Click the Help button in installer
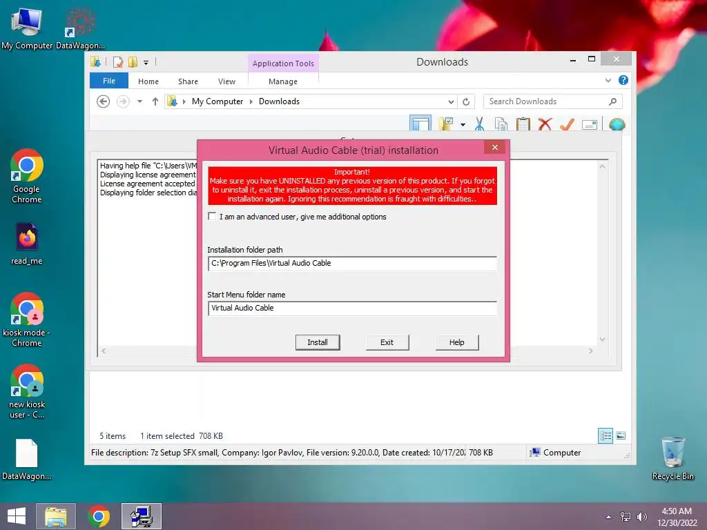 [x=457, y=342]
